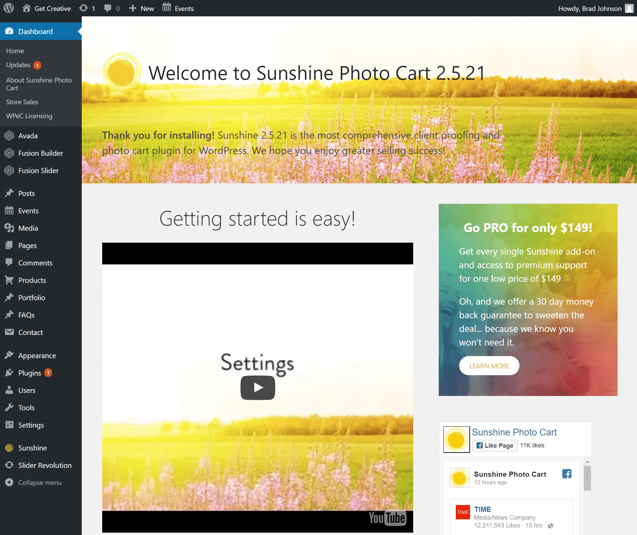
Task: Click the Plugins update count badge
Action: tap(48, 373)
